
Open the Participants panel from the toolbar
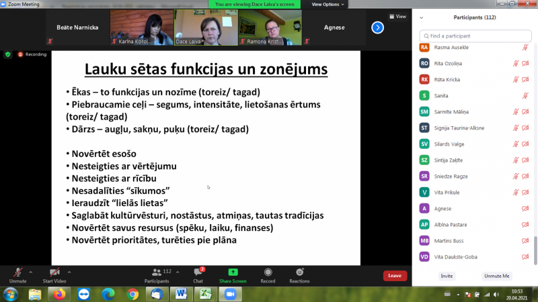point(157,274)
